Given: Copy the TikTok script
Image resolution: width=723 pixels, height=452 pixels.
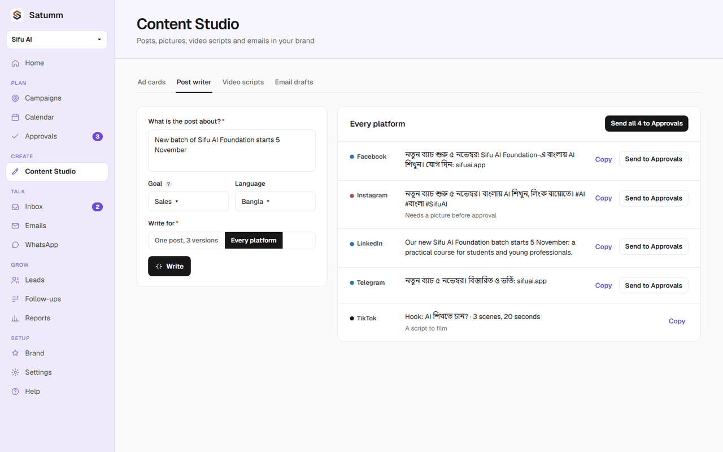Looking at the screenshot, I should [677, 321].
